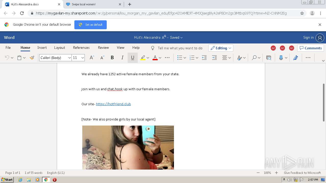Open the Editor pen icon

pyautogui.click(x=295, y=58)
